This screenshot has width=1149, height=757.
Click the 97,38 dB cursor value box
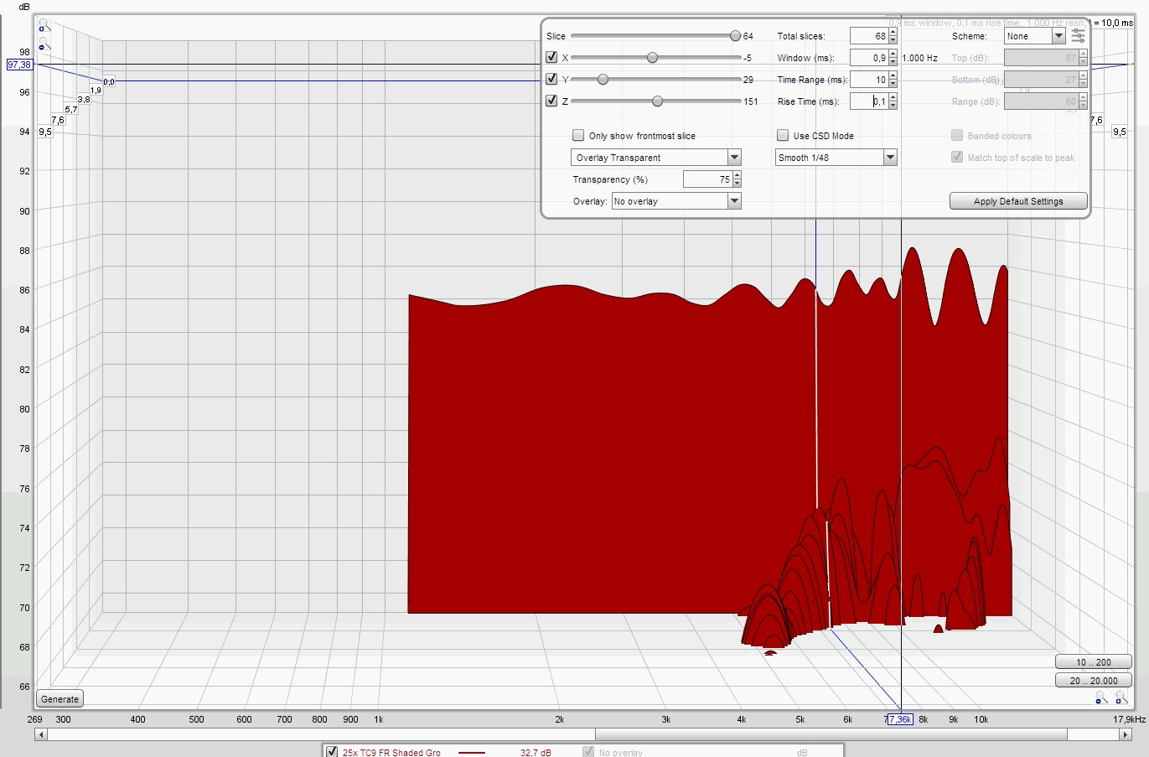point(19,65)
